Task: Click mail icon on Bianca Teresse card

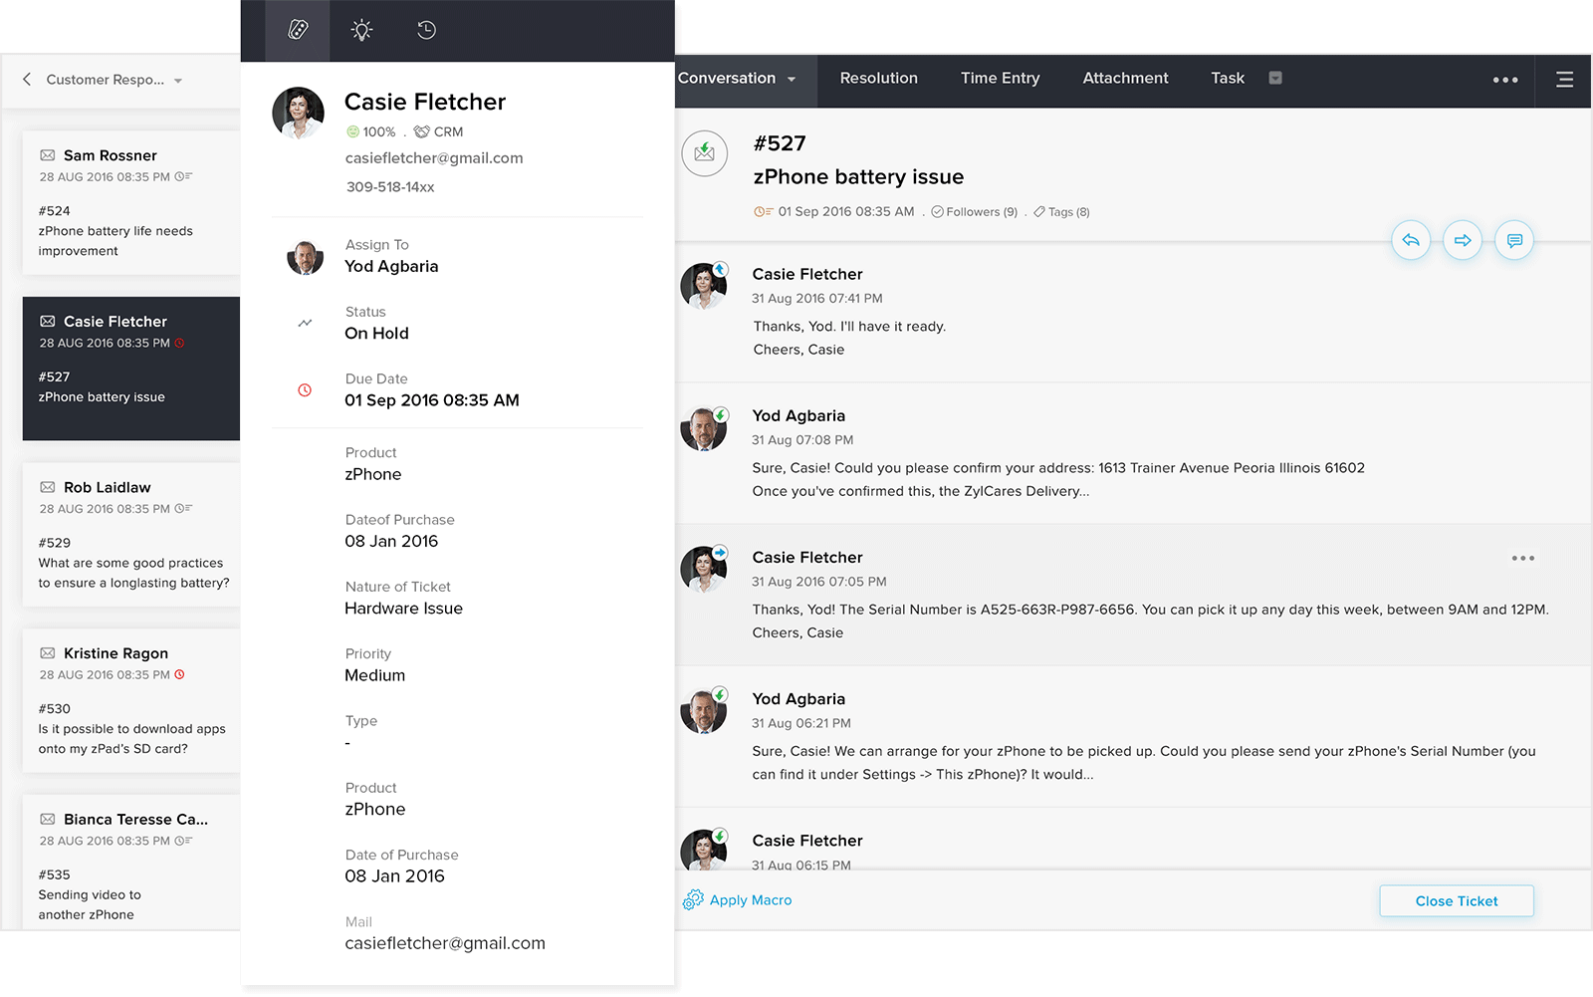Action: click(x=48, y=819)
